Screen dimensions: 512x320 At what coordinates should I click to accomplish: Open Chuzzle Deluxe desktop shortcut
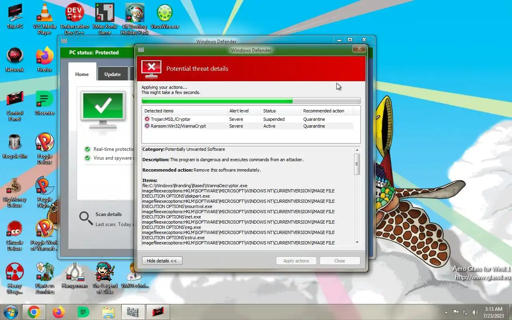click(15, 235)
